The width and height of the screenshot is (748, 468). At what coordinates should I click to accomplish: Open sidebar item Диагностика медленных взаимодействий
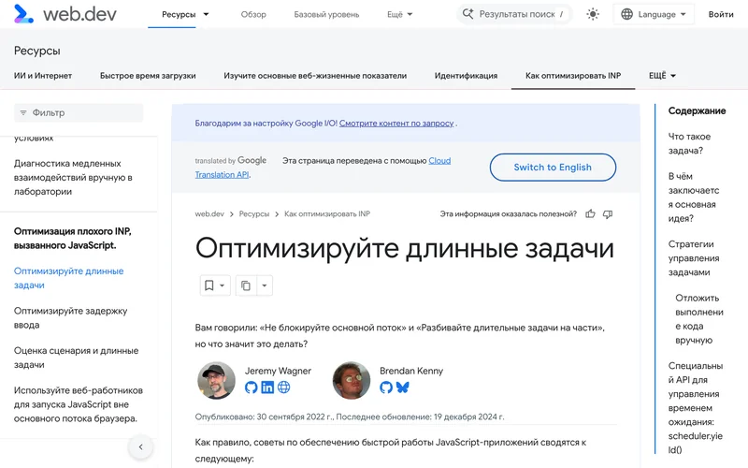[73, 177]
